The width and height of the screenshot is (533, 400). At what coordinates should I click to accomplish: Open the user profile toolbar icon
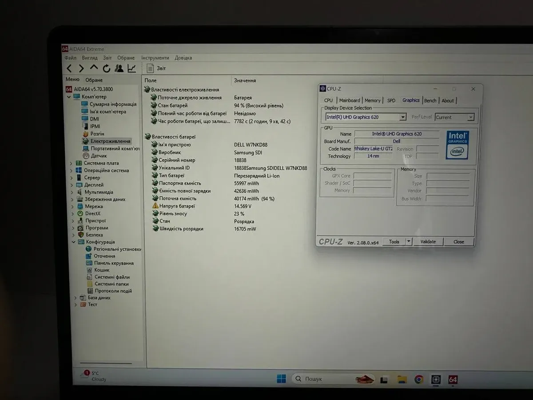[119, 68]
